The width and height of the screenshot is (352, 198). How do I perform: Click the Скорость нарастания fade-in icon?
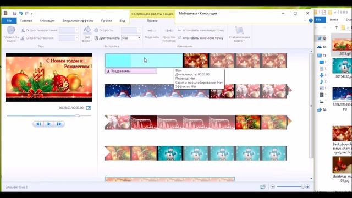(x=23, y=30)
